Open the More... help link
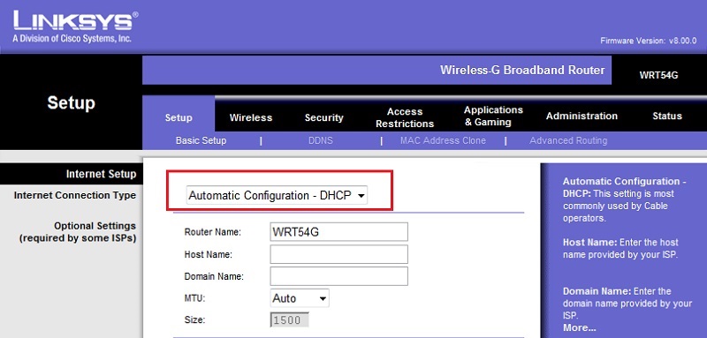The image size is (707, 338). (579, 327)
